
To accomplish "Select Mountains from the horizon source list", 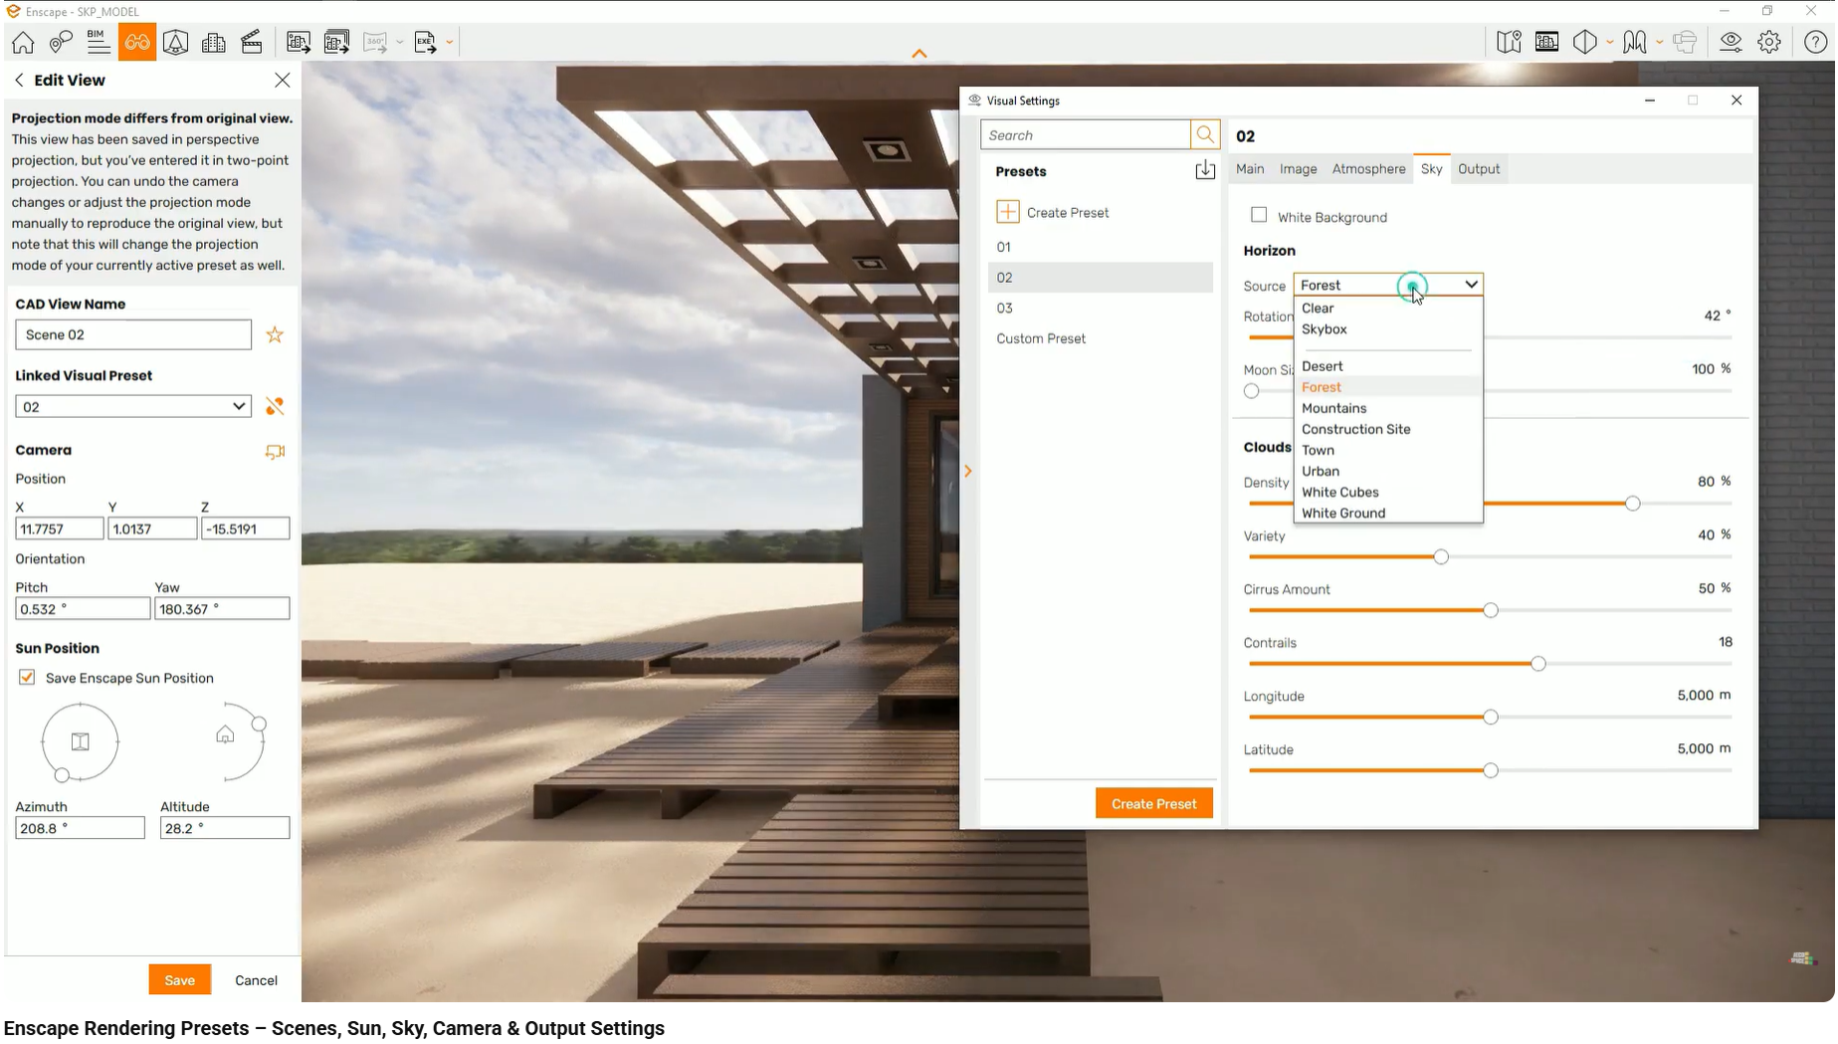I will click(1334, 409).
